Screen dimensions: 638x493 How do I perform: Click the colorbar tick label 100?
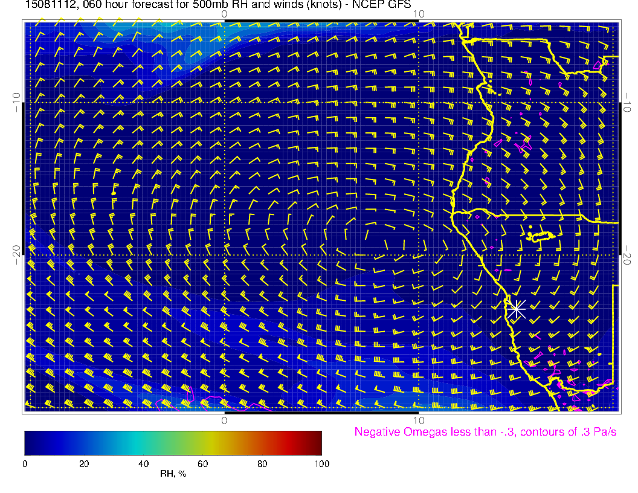321,464
